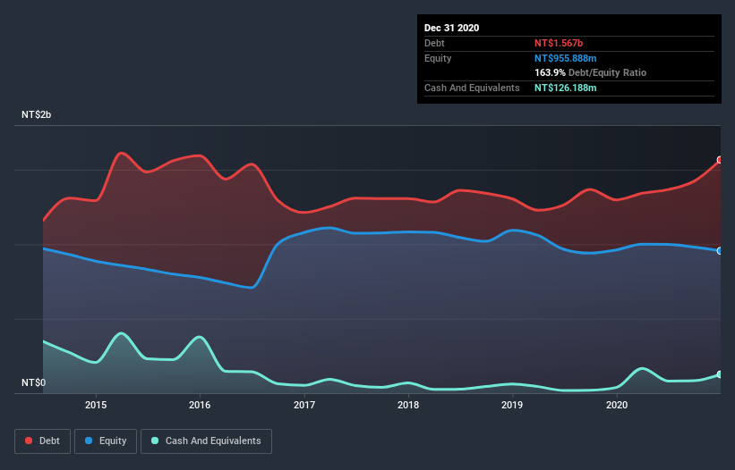Click the Debt label in tooltip
The width and height of the screenshot is (735, 470).
[434, 43]
